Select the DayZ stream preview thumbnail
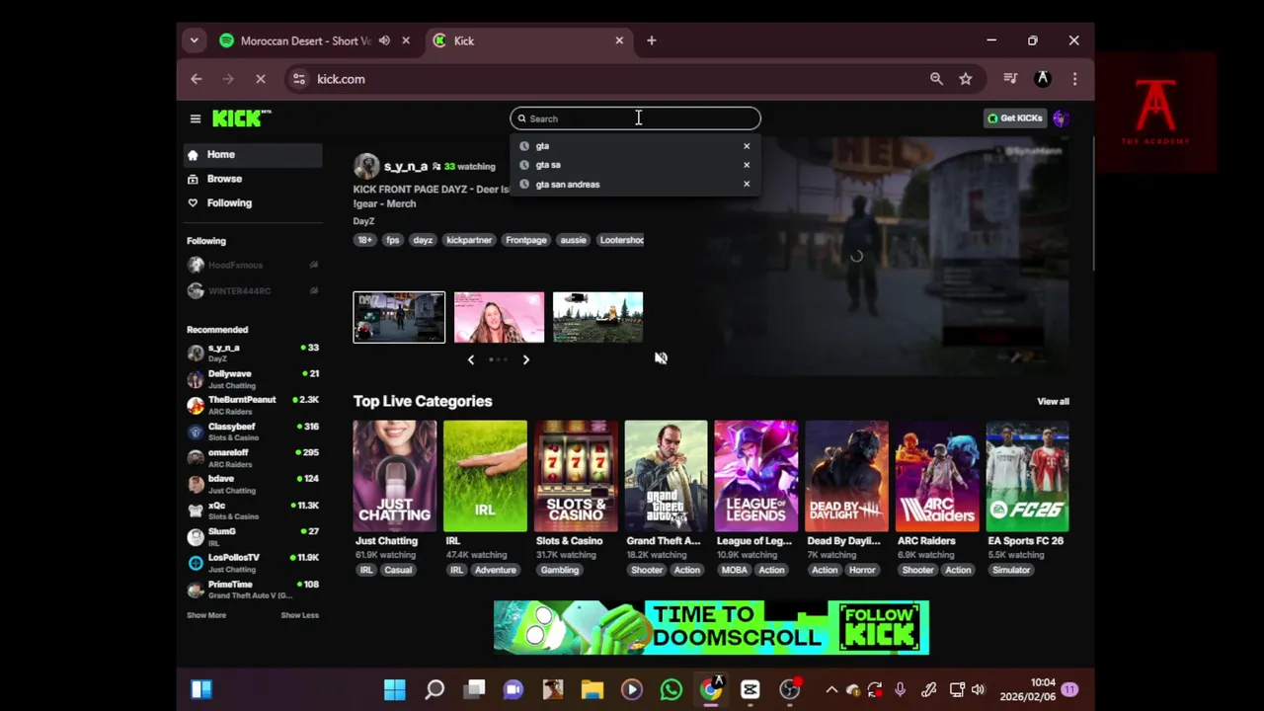The width and height of the screenshot is (1264, 711). pos(399,317)
